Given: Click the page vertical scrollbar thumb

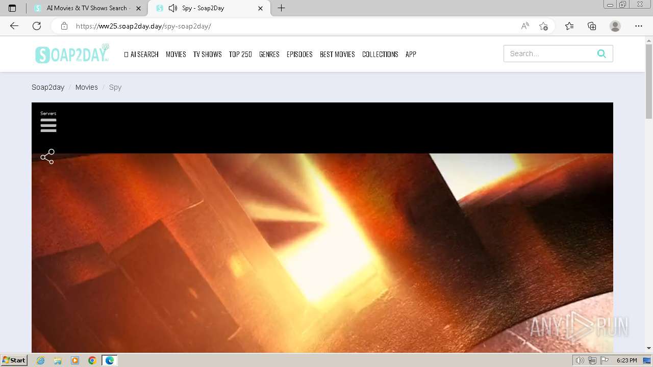Looking at the screenshot, I should [649, 82].
